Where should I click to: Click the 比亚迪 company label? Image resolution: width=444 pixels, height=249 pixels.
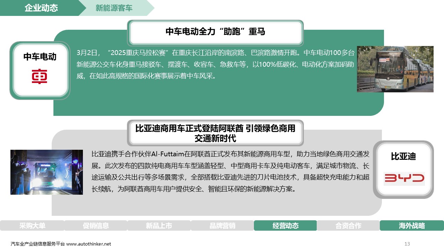[403, 156]
